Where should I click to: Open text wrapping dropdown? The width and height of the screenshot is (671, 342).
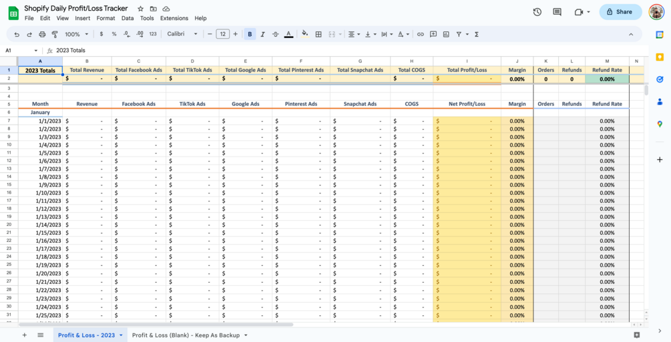(387, 34)
